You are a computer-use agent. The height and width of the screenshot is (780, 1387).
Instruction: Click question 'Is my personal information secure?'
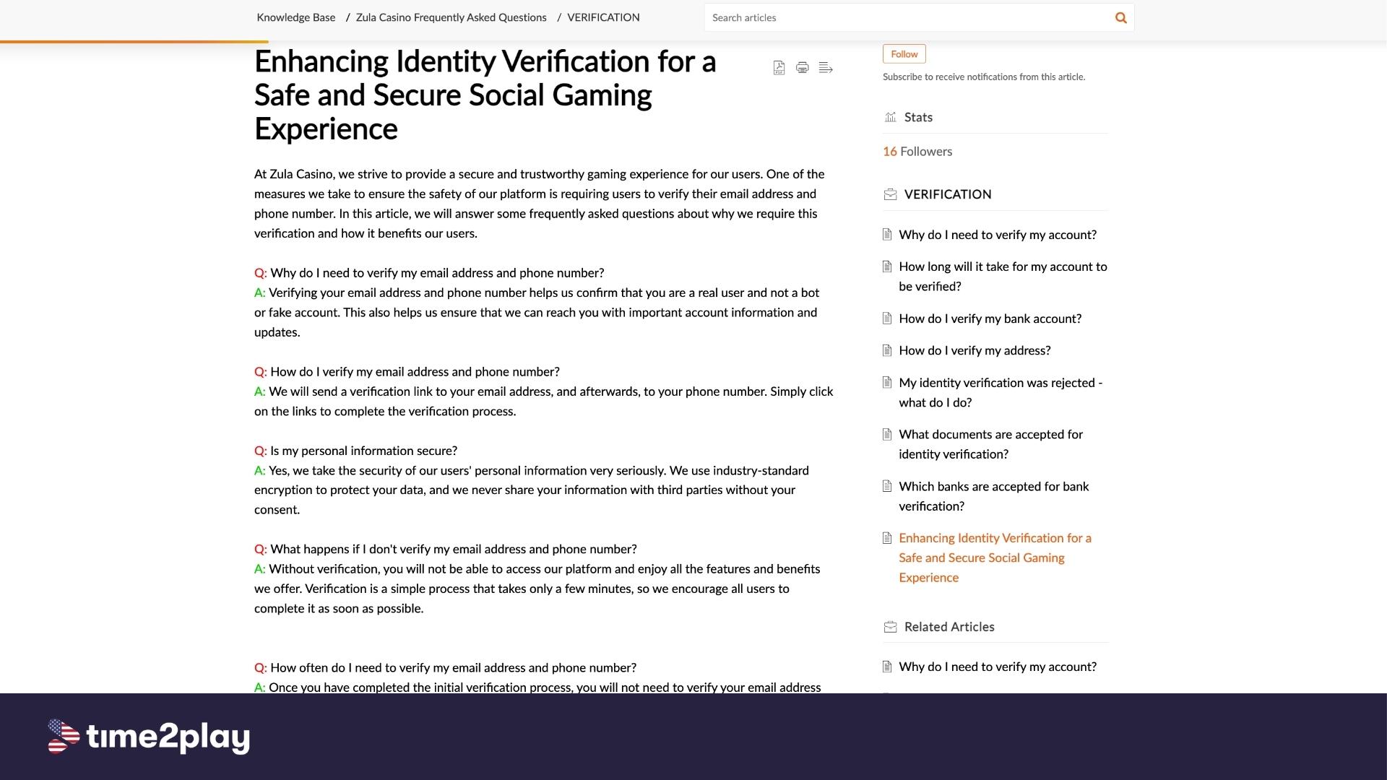pyautogui.click(x=363, y=451)
